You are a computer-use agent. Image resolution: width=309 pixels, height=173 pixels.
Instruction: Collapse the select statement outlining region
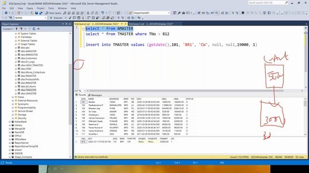84,29
